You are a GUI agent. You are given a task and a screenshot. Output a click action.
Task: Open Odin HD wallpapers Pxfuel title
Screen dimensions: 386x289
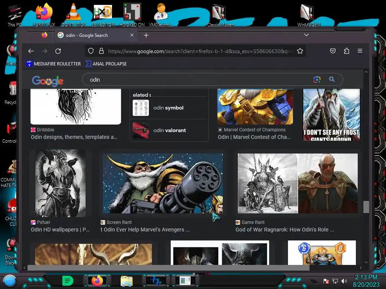pos(60,230)
